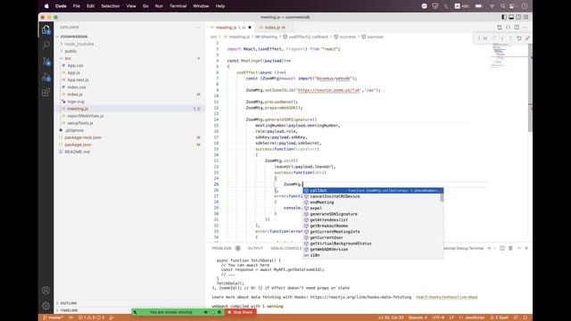Viewport: 571px width, 321px height.
Task: Open README.md in the explorer
Action: 78,152
